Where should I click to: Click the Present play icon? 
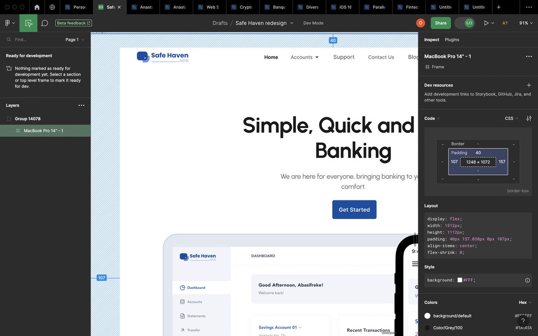click(x=486, y=23)
